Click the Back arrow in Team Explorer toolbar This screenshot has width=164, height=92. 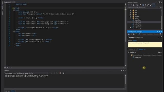coord(129,34)
